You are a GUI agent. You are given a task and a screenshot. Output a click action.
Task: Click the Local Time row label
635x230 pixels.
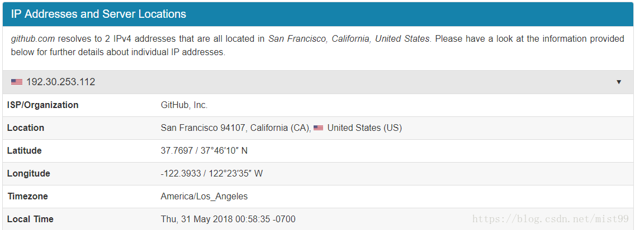tap(30, 219)
